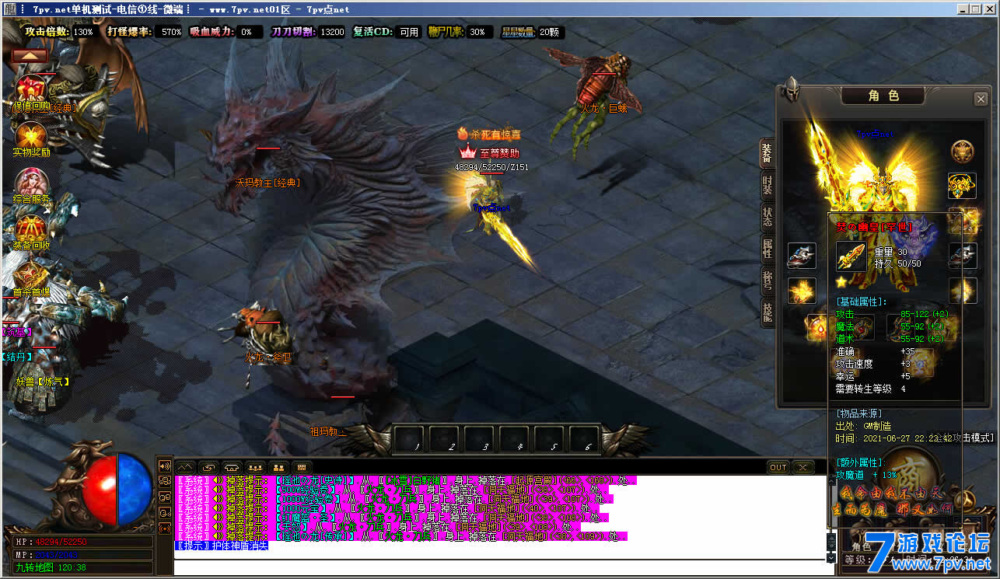Click the 打怪爆率 570% stat display
The image size is (1000, 579).
146,32
